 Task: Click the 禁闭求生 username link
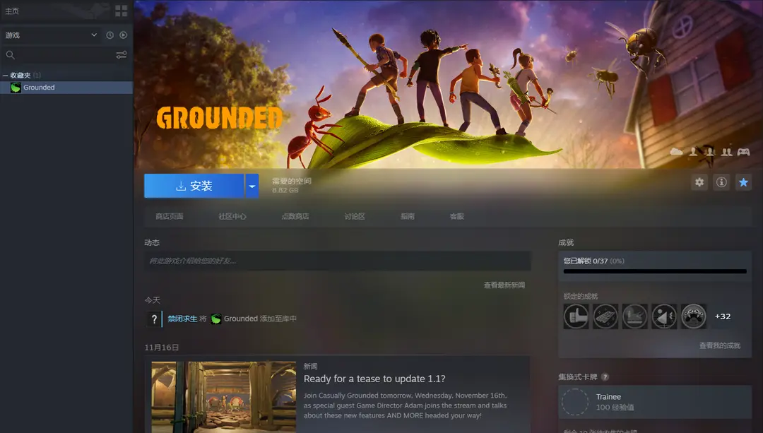pos(182,319)
